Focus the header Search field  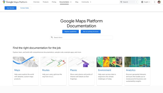click(129, 2)
